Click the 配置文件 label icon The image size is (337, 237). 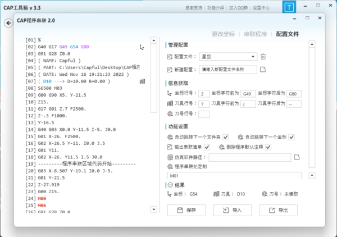click(x=170, y=57)
